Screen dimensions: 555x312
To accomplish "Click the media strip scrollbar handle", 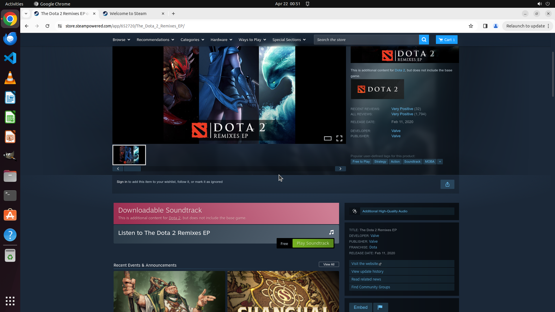I will (x=132, y=169).
